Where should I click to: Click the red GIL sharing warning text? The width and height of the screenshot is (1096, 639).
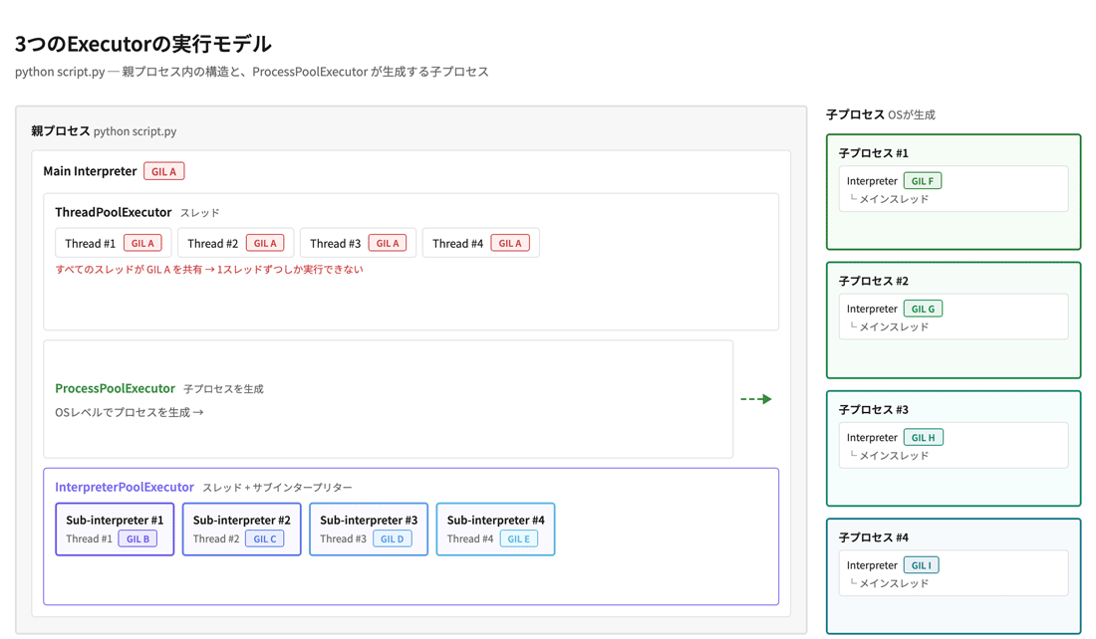[209, 269]
